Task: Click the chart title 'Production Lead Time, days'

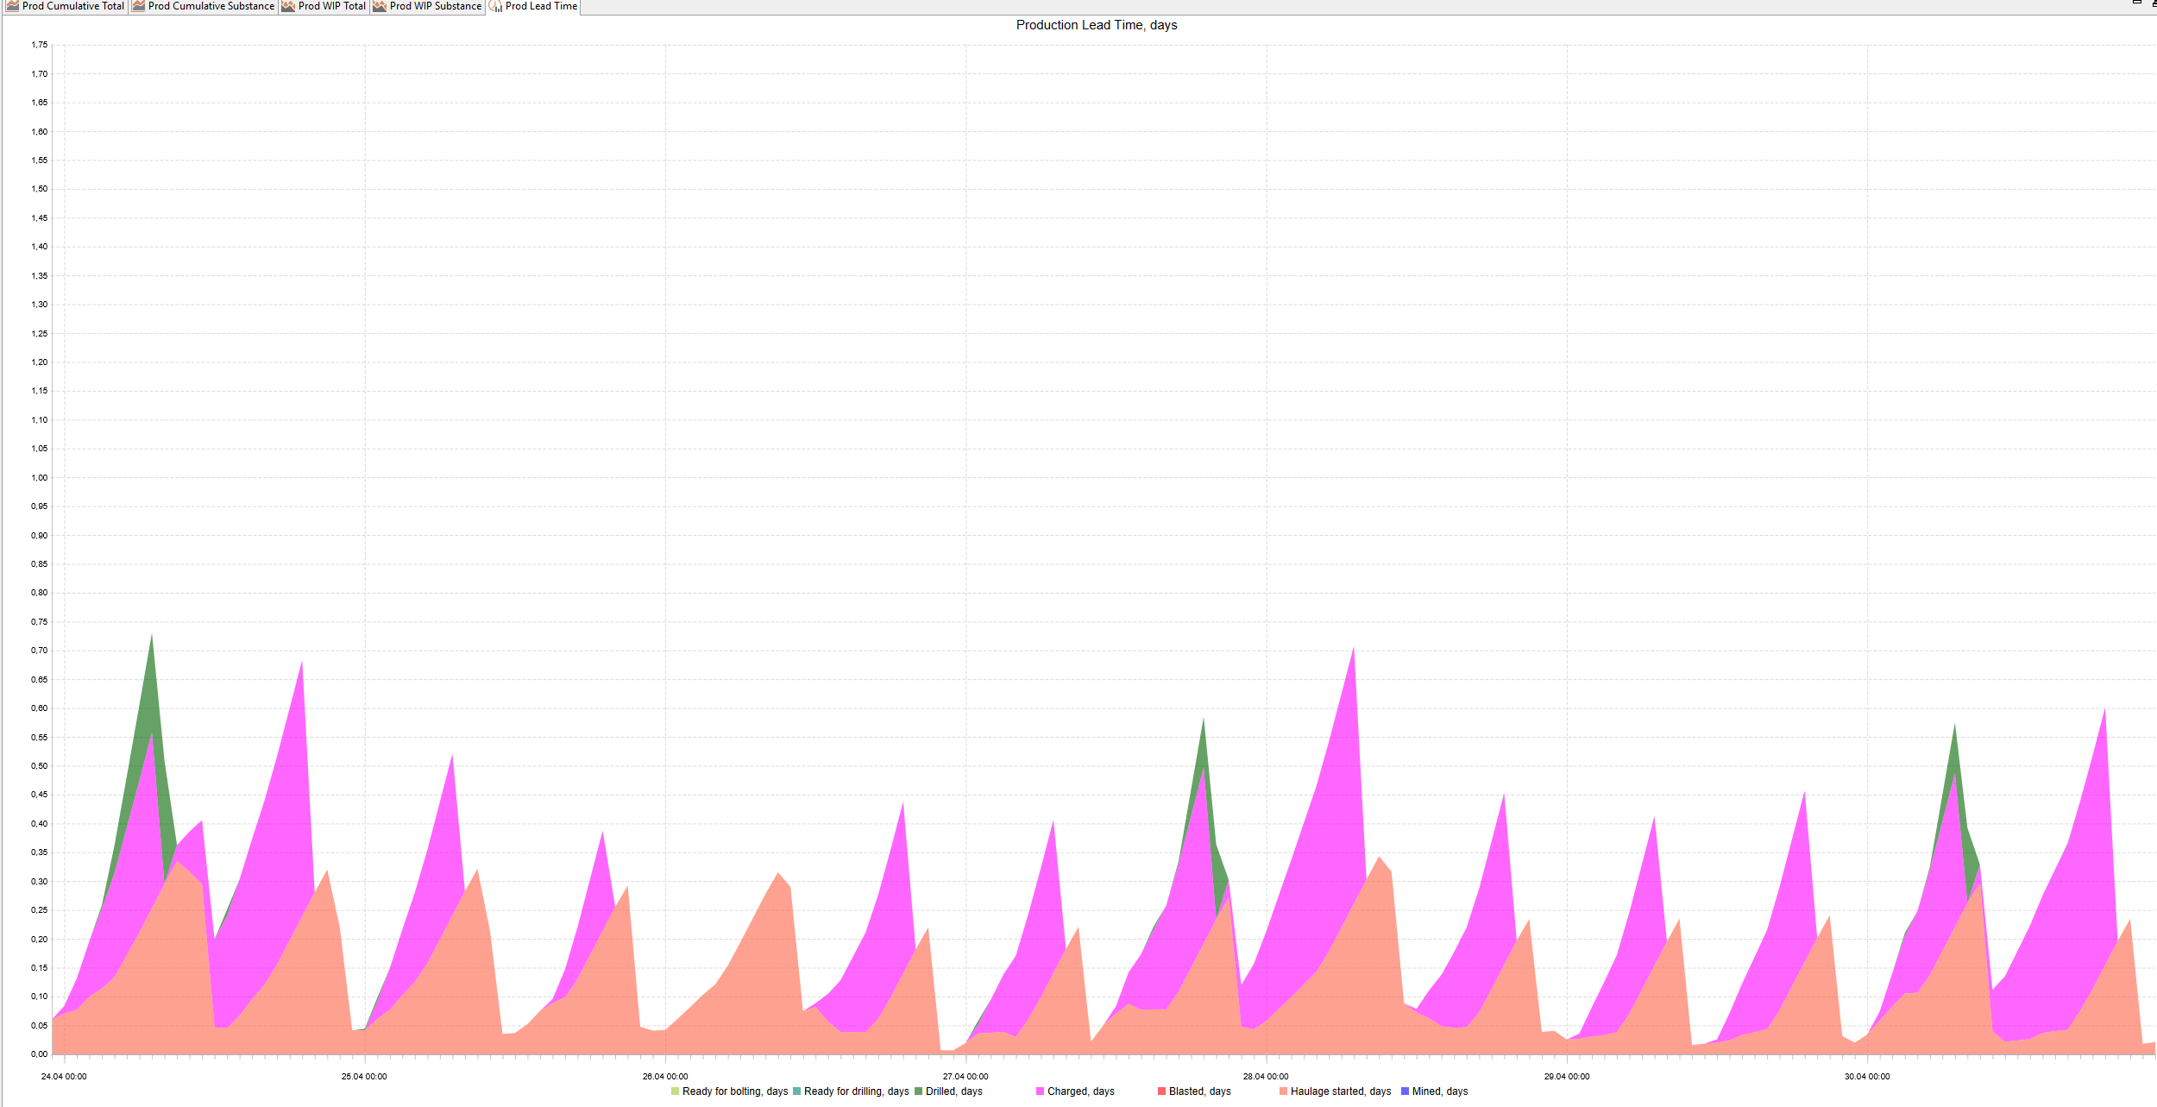Action: pos(1097,25)
